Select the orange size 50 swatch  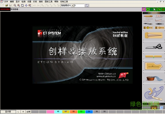(x=74, y=112)
